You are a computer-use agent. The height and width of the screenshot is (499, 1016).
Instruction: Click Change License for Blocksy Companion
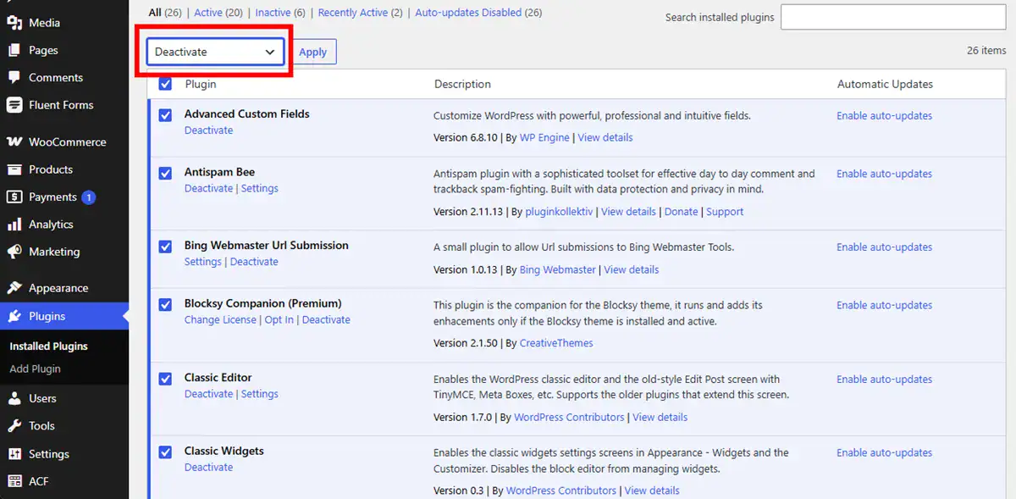[220, 319]
